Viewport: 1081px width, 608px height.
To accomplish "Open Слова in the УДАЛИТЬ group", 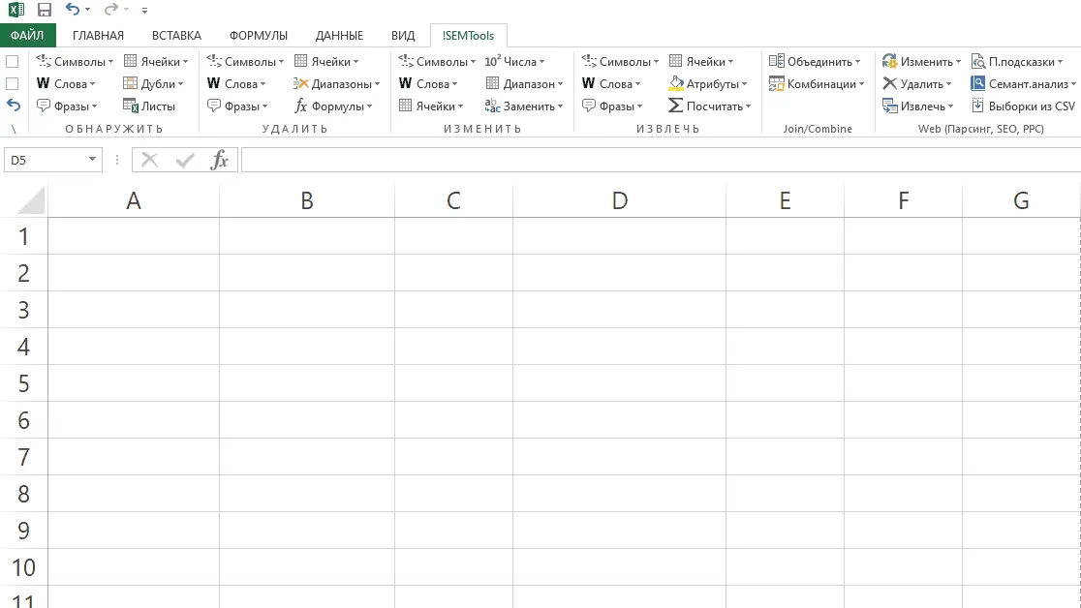I will 236,83.
